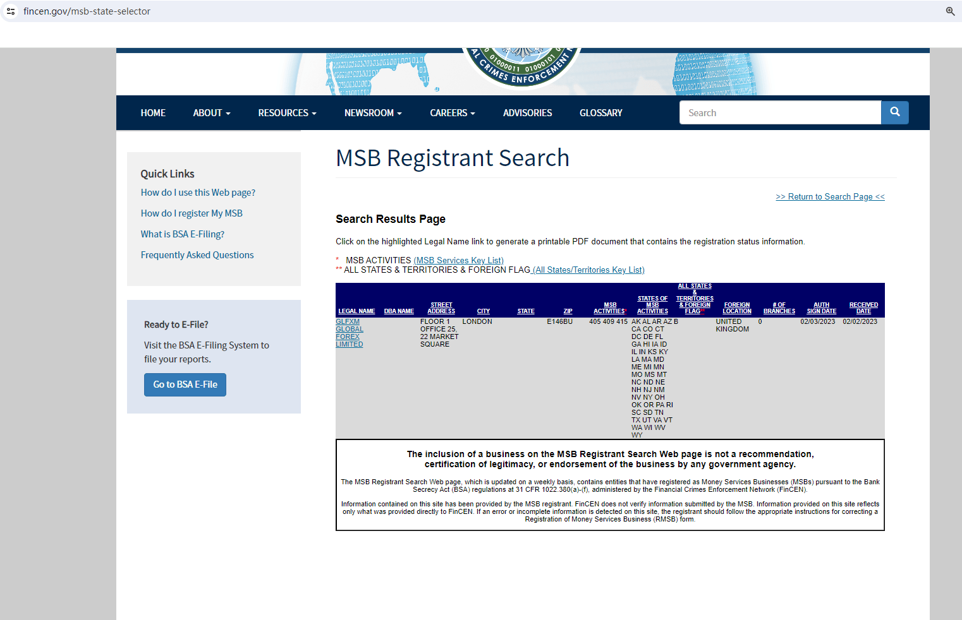
Task: Expand the ABOUT dropdown menu
Action: click(212, 113)
